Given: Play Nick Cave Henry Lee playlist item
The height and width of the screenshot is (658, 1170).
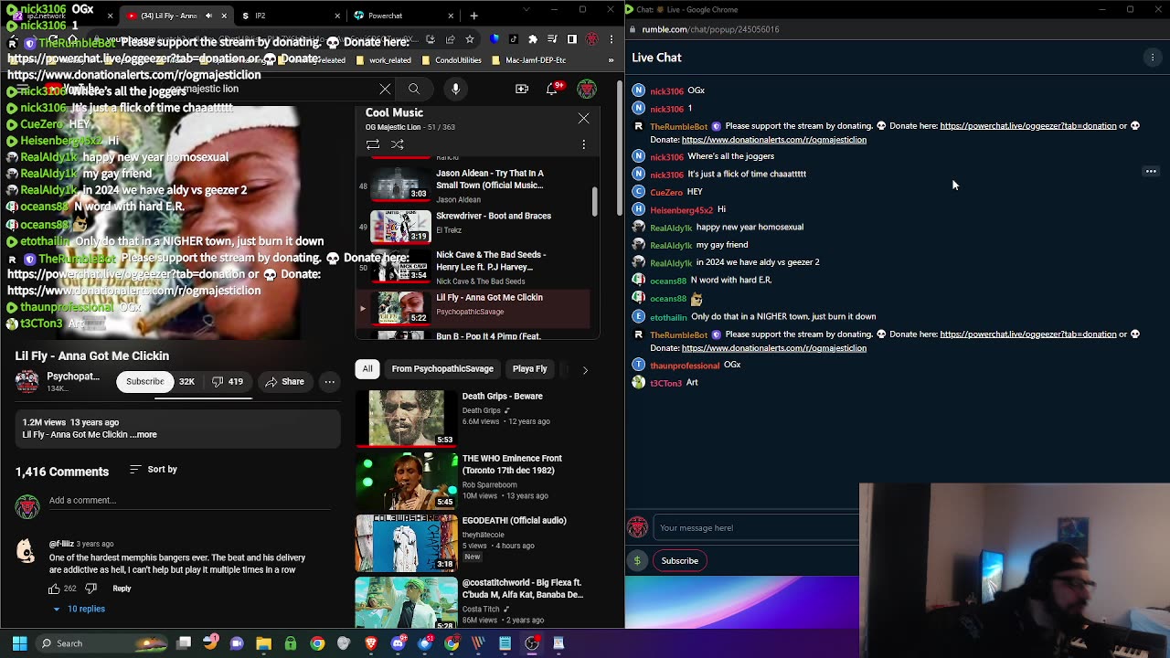Looking at the screenshot, I should point(472,267).
